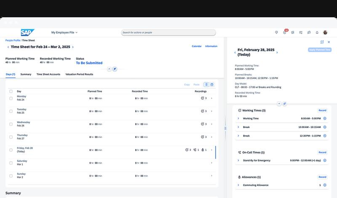Click working time recordings icon for Monday Feb 24

203,98
